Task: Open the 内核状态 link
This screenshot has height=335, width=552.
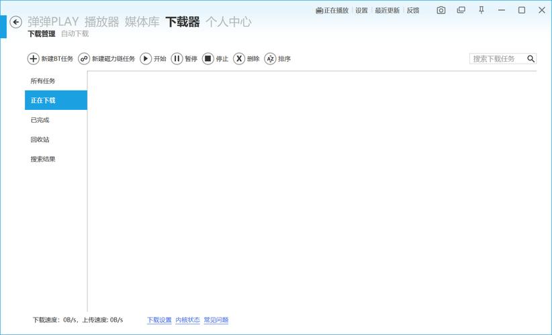Action: (x=187, y=320)
